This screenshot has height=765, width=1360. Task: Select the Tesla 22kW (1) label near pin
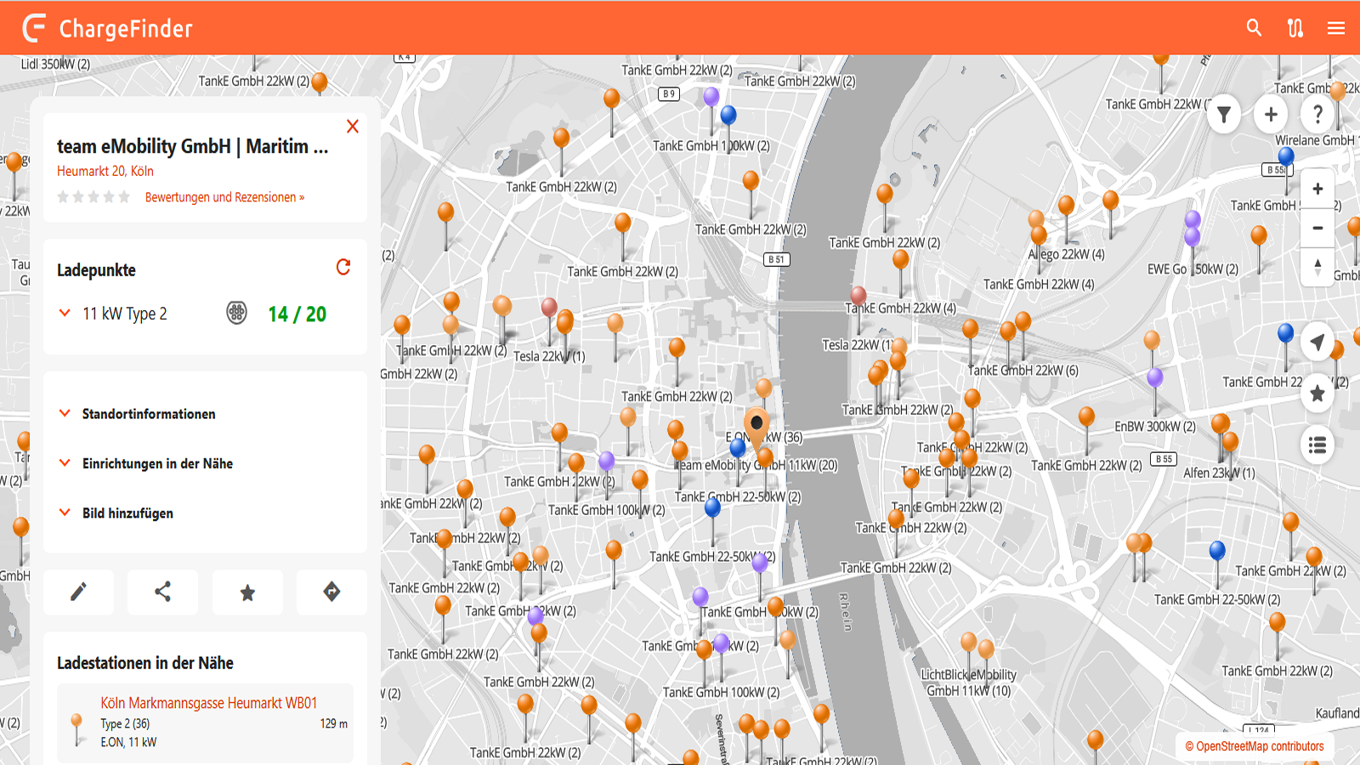click(549, 356)
